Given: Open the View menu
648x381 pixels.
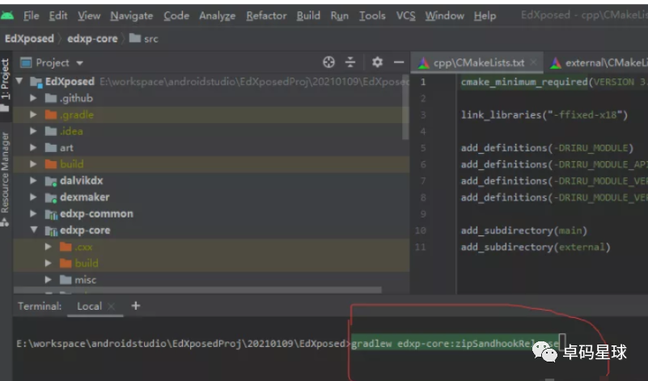Looking at the screenshot, I should tap(89, 15).
